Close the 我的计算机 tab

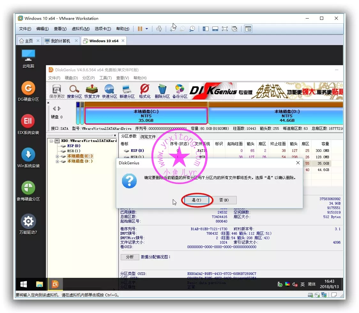(x=76, y=41)
